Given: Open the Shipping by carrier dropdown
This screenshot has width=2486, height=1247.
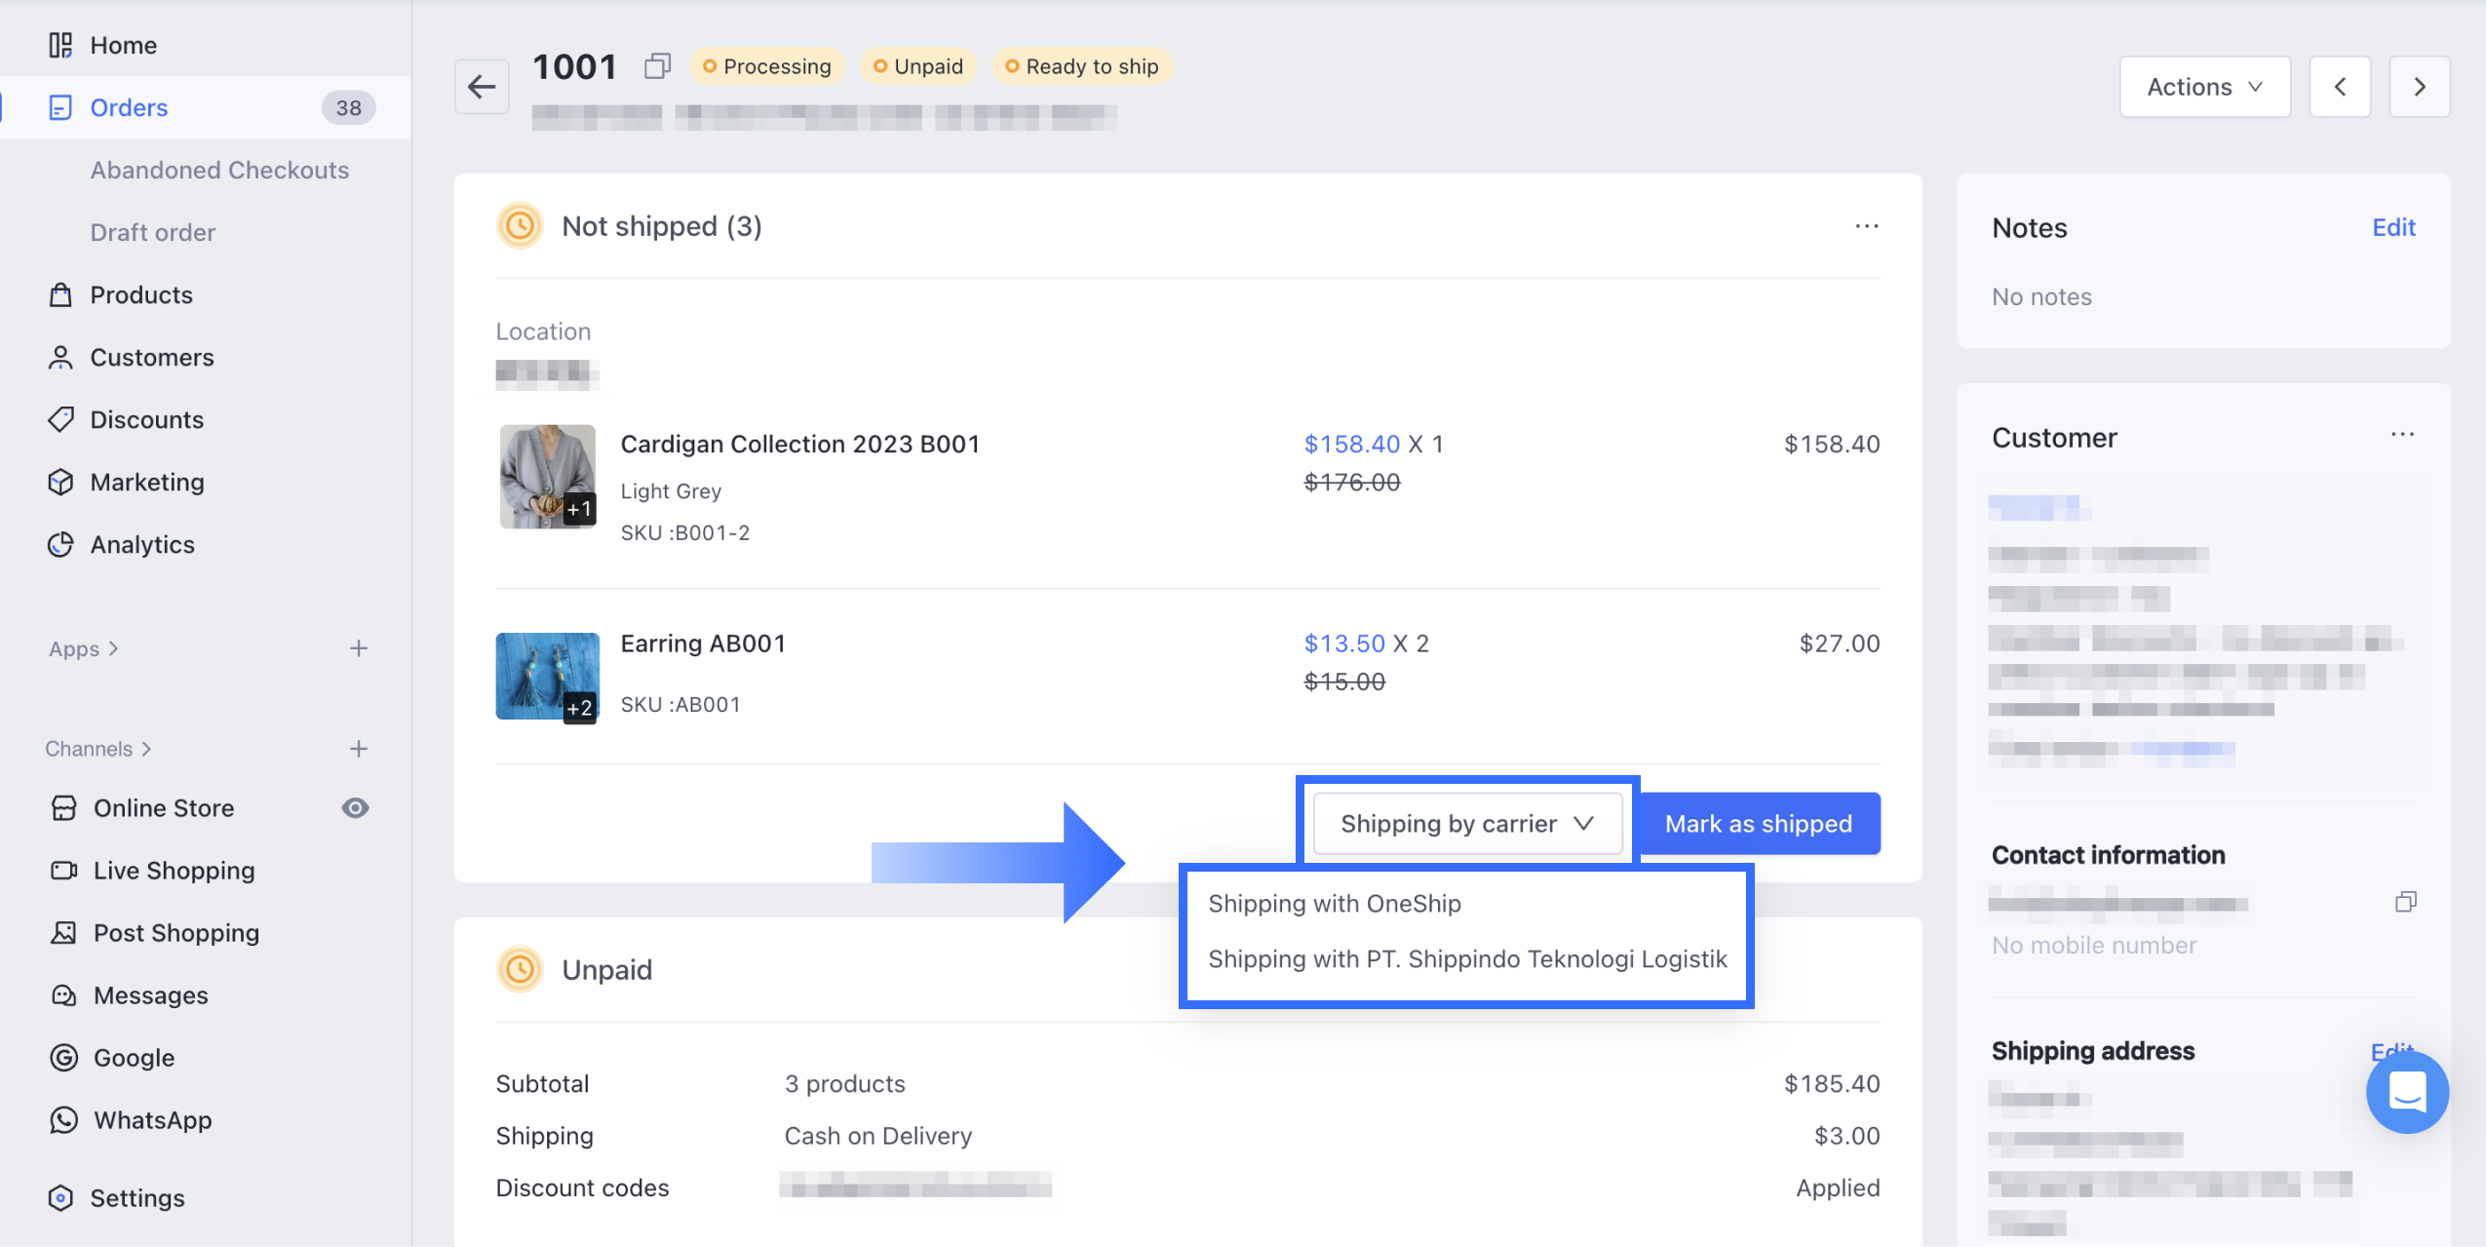Looking at the screenshot, I should [1466, 824].
